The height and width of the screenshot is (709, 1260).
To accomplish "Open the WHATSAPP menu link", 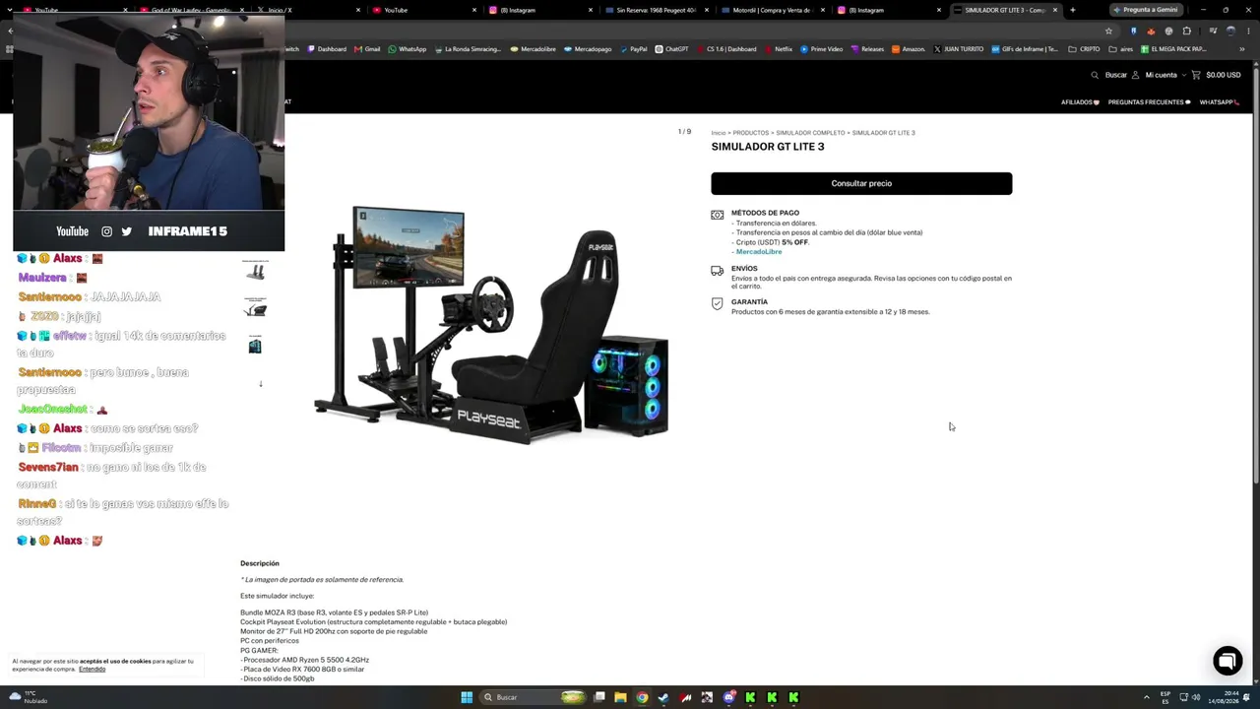I will coord(1218,102).
